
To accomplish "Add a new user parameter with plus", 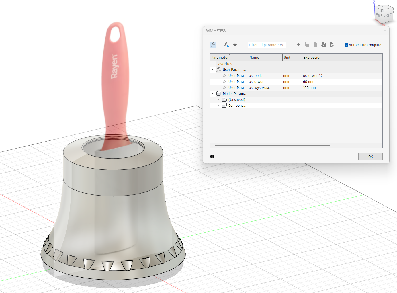I will (x=299, y=45).
